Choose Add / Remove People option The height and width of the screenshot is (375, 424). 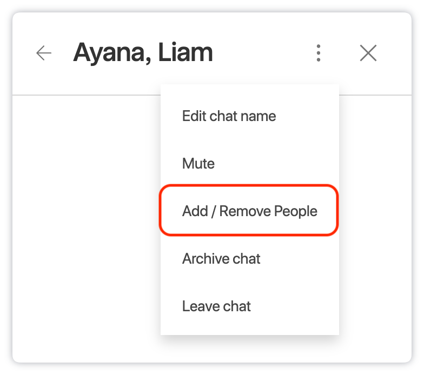250,211
